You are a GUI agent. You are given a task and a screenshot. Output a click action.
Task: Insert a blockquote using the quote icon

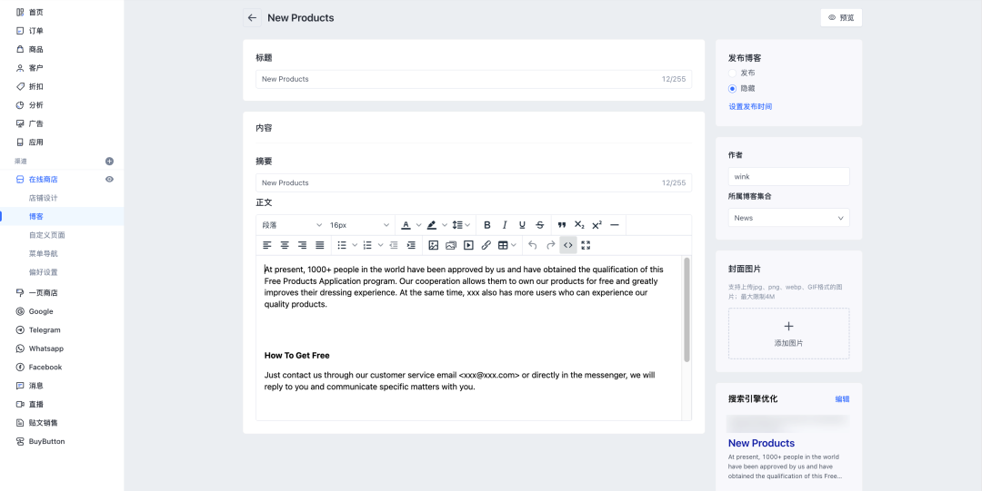[562, 225]
